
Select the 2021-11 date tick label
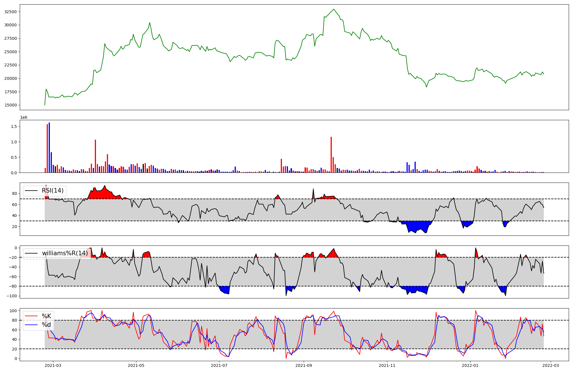387,365
